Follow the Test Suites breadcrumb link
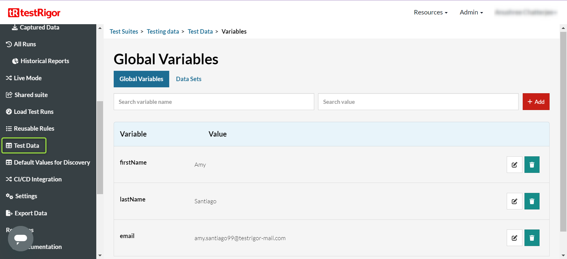 click(124, 32)
